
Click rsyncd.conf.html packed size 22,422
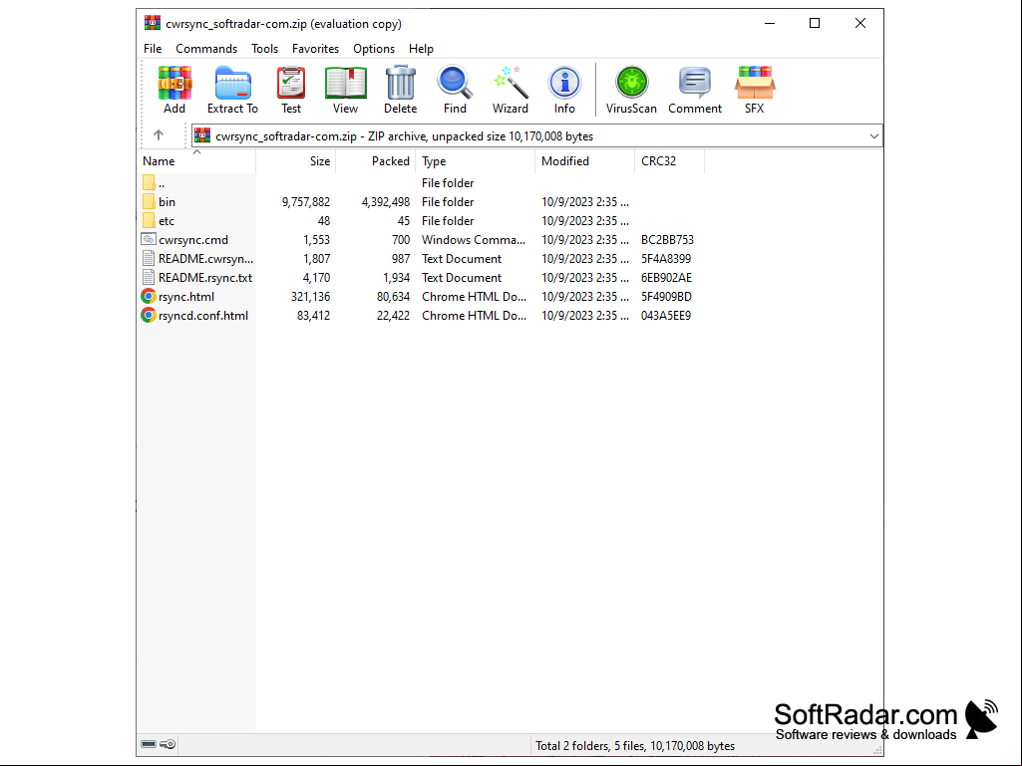(393, 315)
